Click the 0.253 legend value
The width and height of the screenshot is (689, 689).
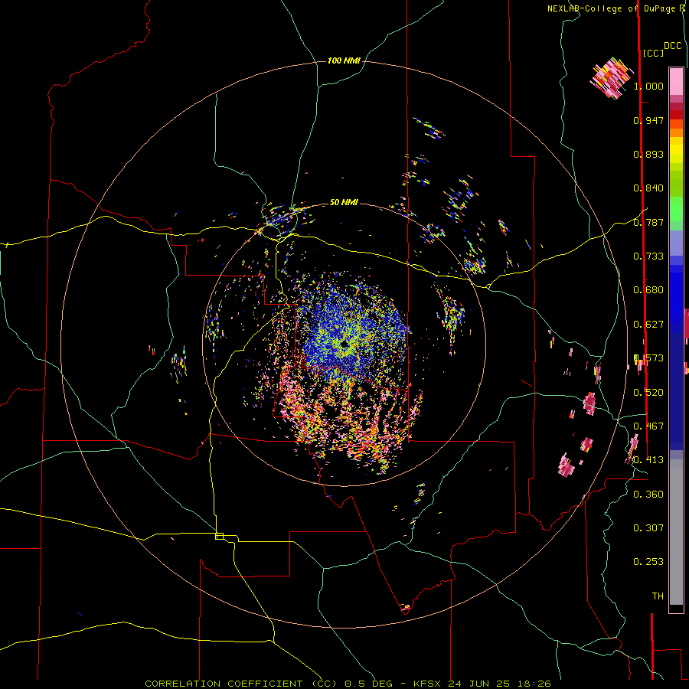tap(648, 562)
